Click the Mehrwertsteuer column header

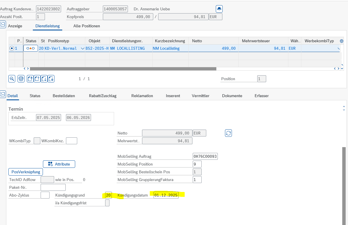pos(263,41)
